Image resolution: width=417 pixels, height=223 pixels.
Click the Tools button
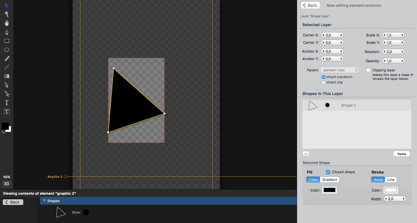click(401, 154)
